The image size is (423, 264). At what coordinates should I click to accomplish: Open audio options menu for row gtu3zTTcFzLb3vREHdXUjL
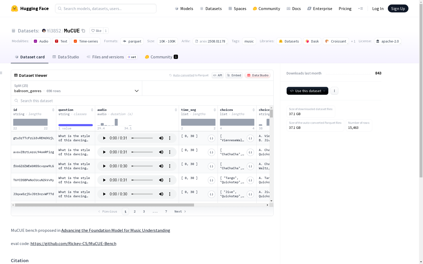tap(170, 138)
